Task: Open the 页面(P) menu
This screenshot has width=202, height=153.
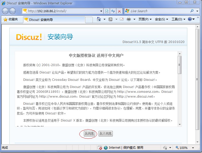Action: pos(145,19)
